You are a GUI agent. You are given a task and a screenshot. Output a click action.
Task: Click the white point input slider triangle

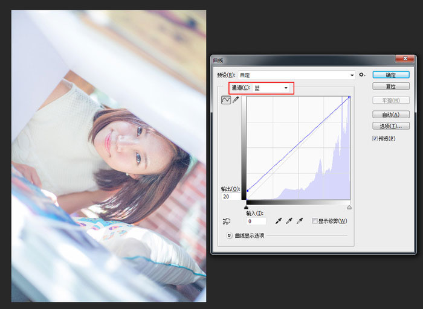point(349,207)
